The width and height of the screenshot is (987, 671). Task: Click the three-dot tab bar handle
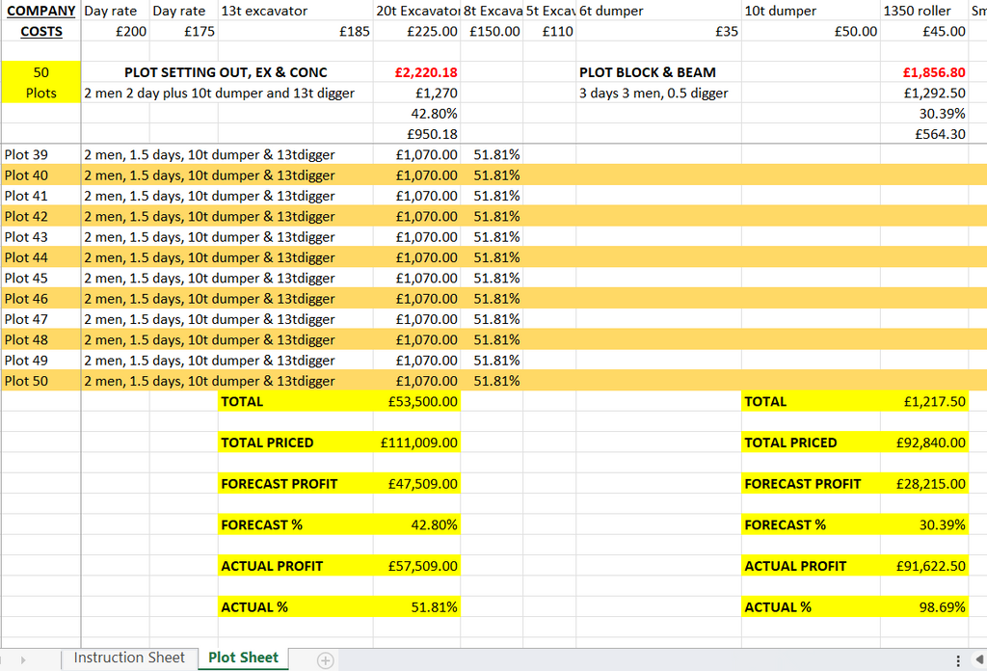[957, 660]
